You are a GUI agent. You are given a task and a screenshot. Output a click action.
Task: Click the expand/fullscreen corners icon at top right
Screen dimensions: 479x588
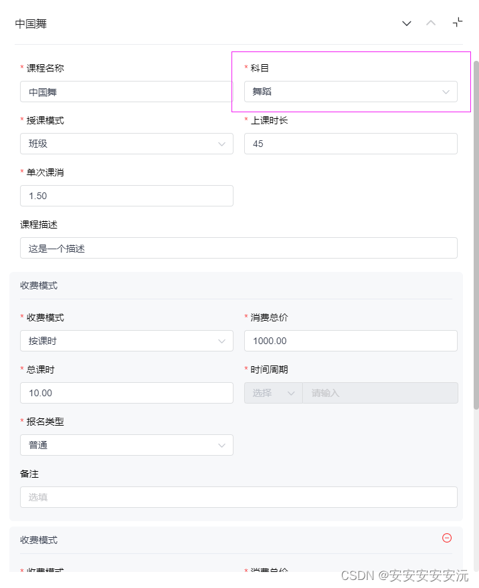pos(458,22)
